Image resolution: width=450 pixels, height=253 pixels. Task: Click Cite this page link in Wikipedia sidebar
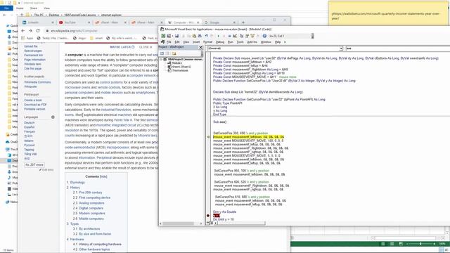pos(33,69)
